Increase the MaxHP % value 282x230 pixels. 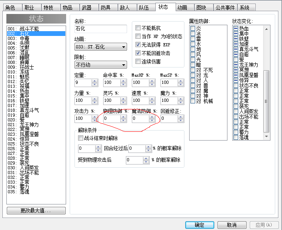(x=152, y=81)
